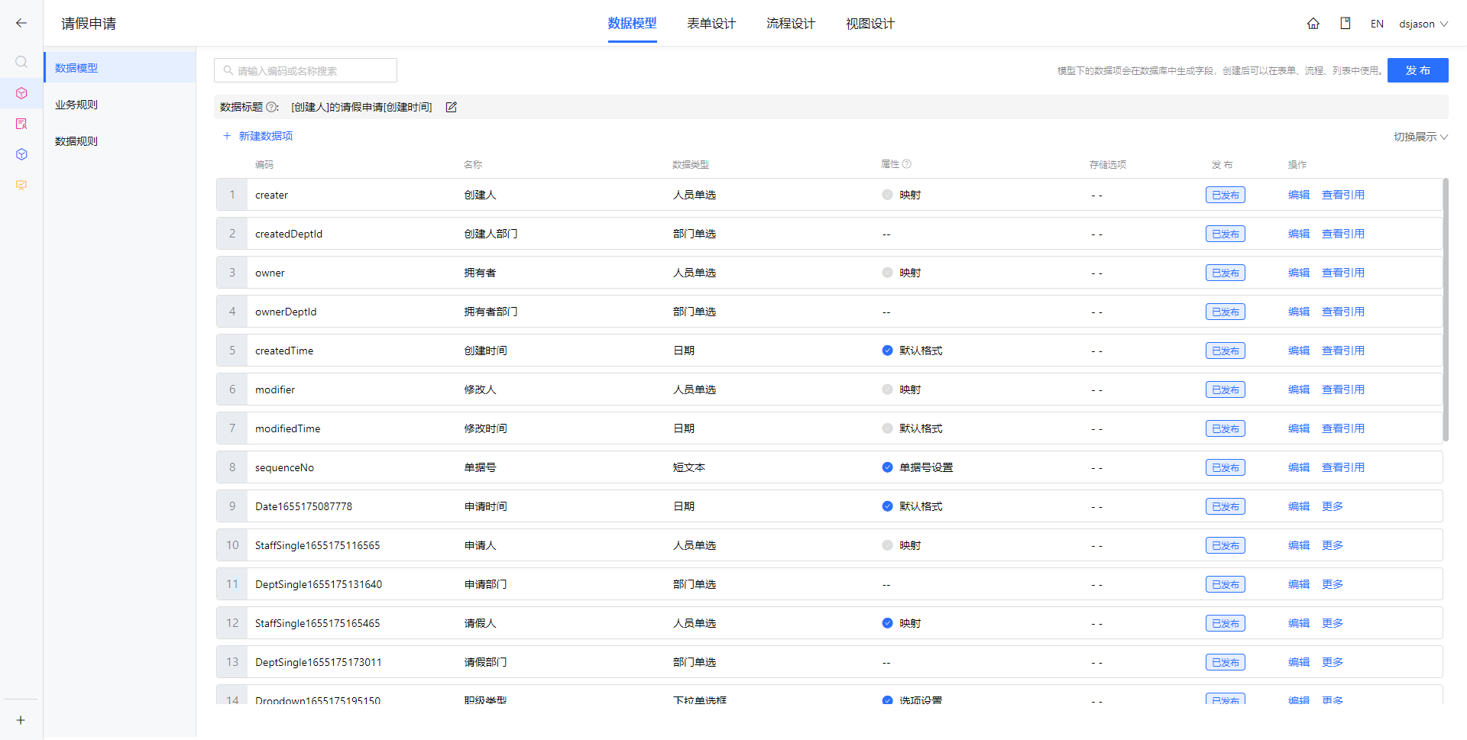Focus the 请输入编码或名称搜索 search field
Viewport: 1467px width, 740px height.
pyautogui.click(x=306, y=70)
